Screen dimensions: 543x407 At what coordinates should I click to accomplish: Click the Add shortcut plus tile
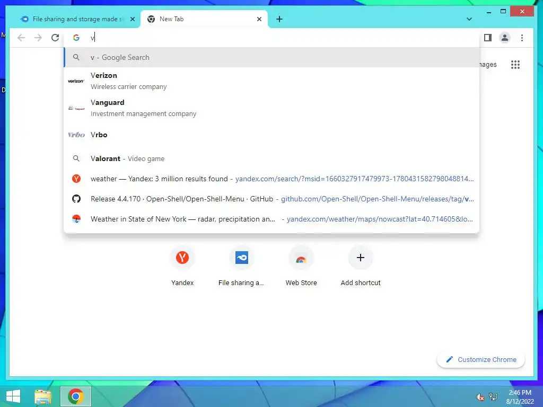tap(361, 266)
